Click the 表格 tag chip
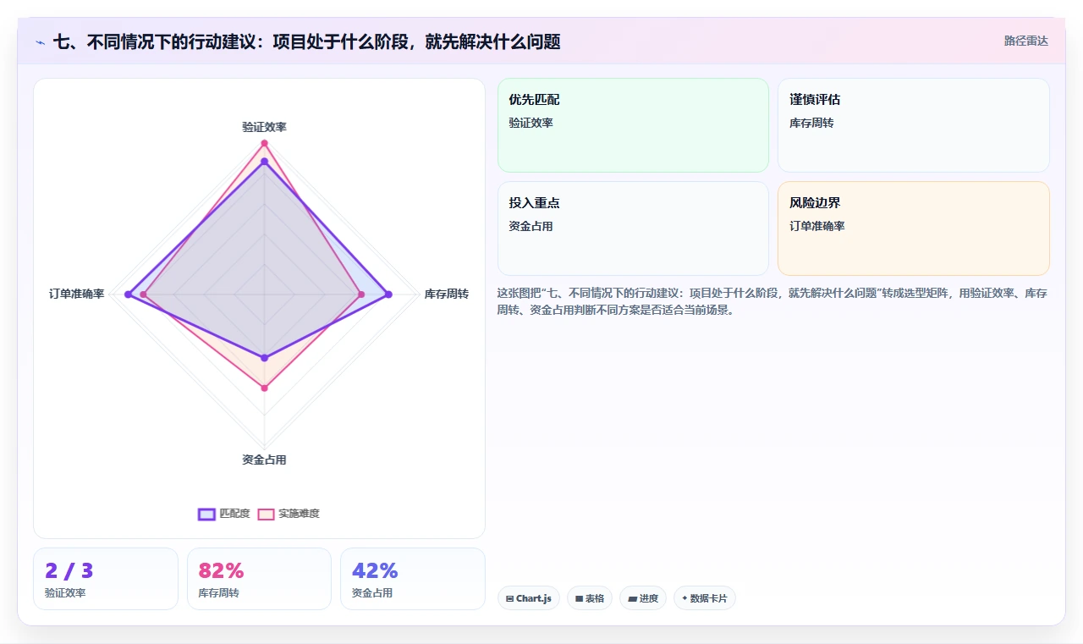Image resolution: width=1083 pixels, height=644 pixels. coord(590,598)
